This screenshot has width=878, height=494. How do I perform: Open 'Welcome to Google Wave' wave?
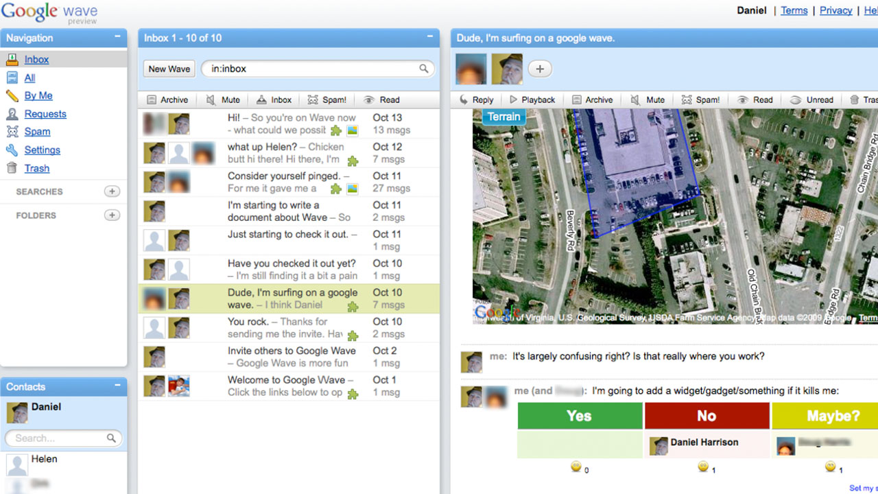tap(289, 386)
